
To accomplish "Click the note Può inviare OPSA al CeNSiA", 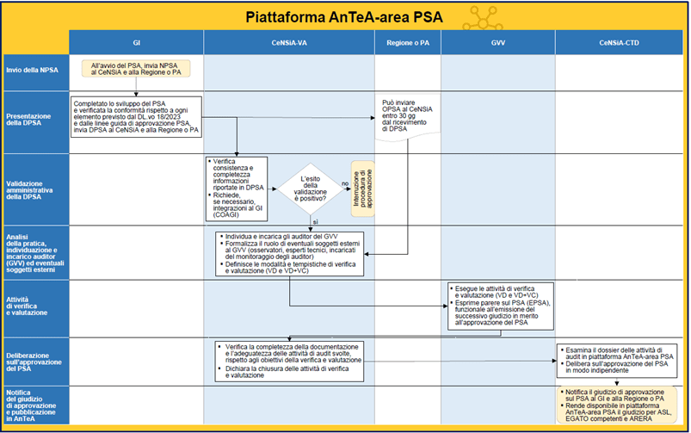I will (x=408, y=118).
